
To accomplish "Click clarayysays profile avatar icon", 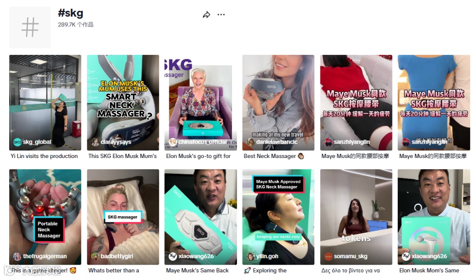I will click(x=95, y=142).
